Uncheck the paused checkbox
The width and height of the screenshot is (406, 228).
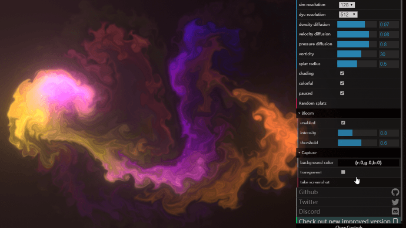(342, 93)
